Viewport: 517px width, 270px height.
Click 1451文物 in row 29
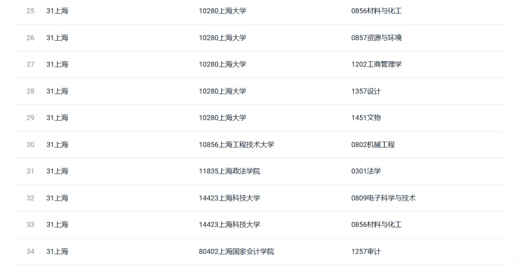coord(366,118)
